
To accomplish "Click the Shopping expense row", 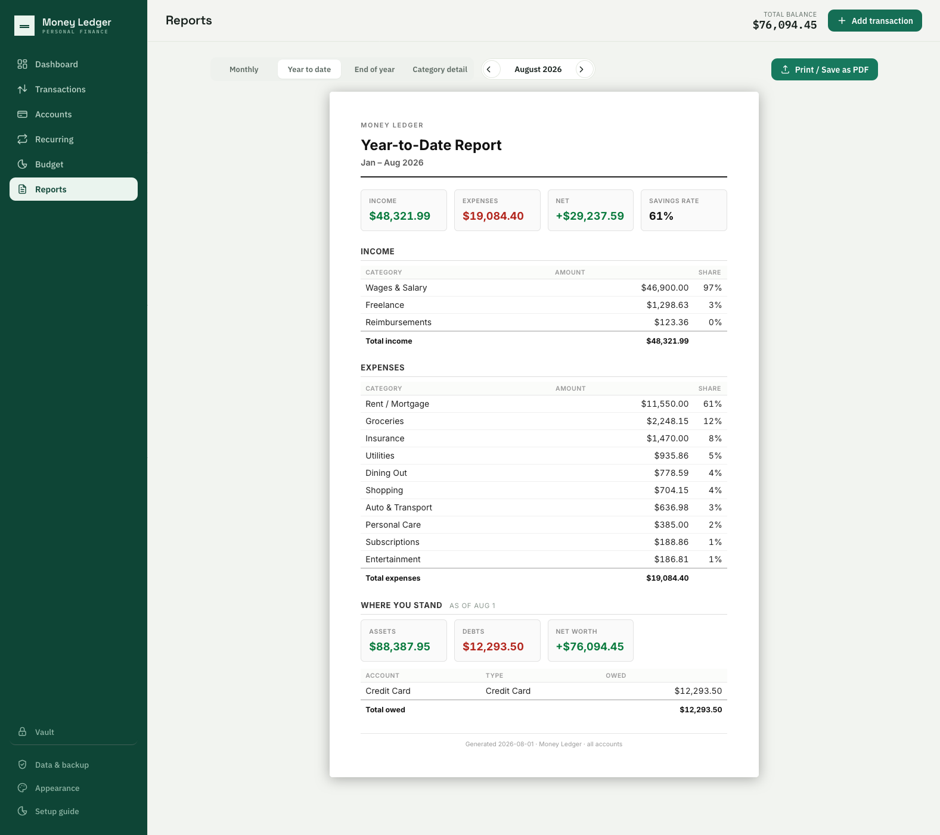I will pos(544,490).
